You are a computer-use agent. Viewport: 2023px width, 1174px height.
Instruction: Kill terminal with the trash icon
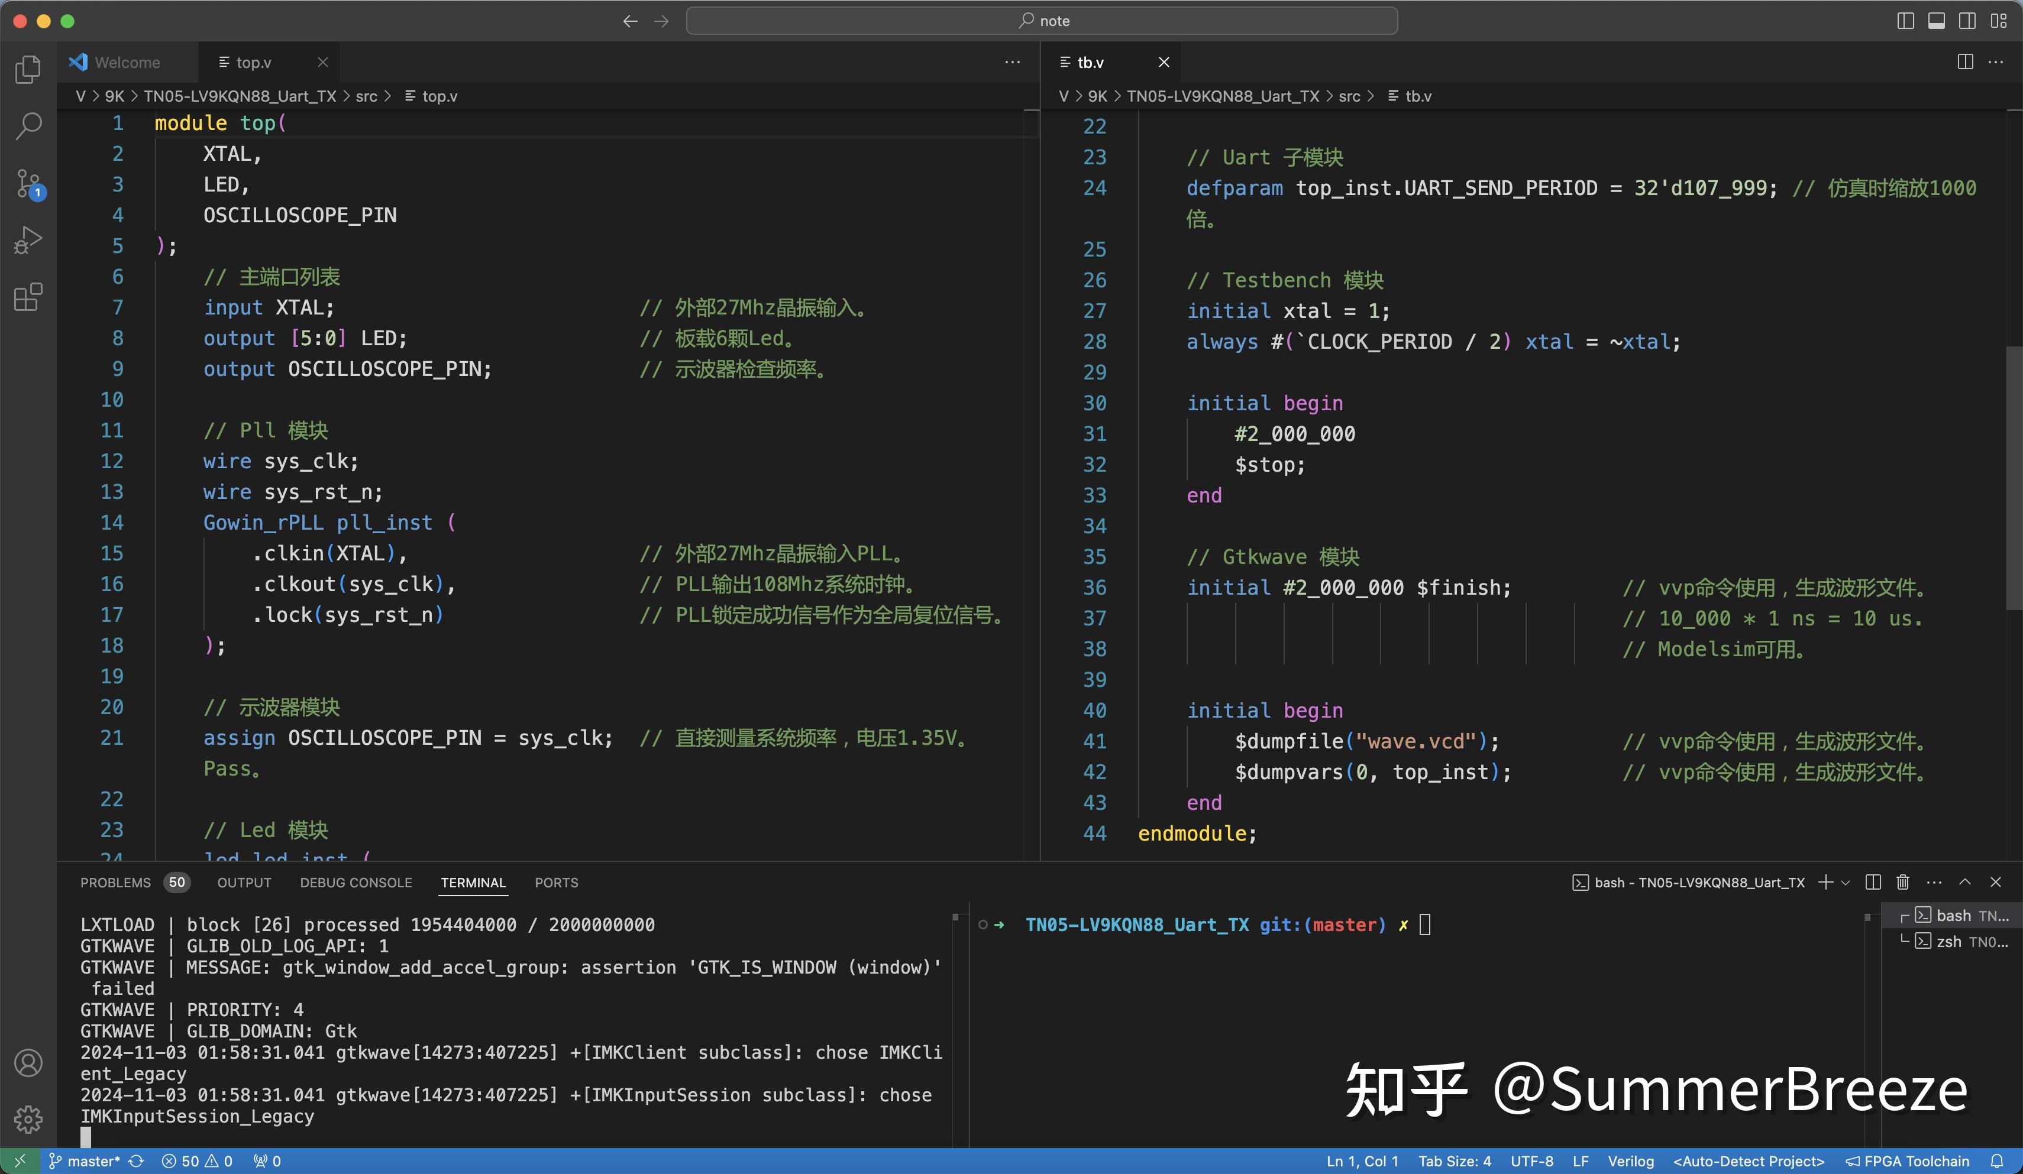pyautogui.click(x=1902, y=882)
